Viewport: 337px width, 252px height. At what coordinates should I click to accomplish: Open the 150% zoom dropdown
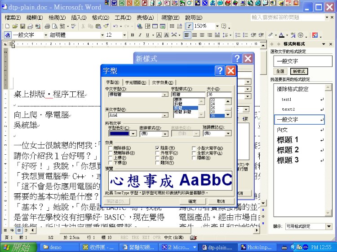(x=217, y=26)
